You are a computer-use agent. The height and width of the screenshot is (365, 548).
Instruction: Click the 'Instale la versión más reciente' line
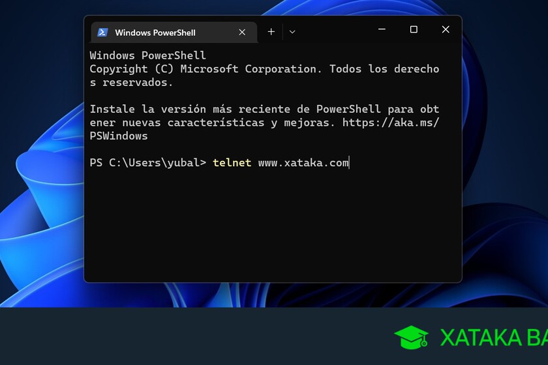coord(265,109)
